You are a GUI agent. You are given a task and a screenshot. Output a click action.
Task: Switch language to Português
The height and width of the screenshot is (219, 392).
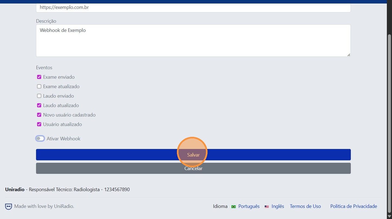[249, 206]
